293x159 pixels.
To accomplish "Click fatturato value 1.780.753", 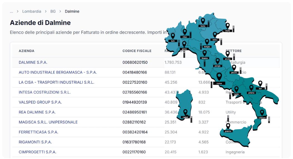I will pos(173,62).
